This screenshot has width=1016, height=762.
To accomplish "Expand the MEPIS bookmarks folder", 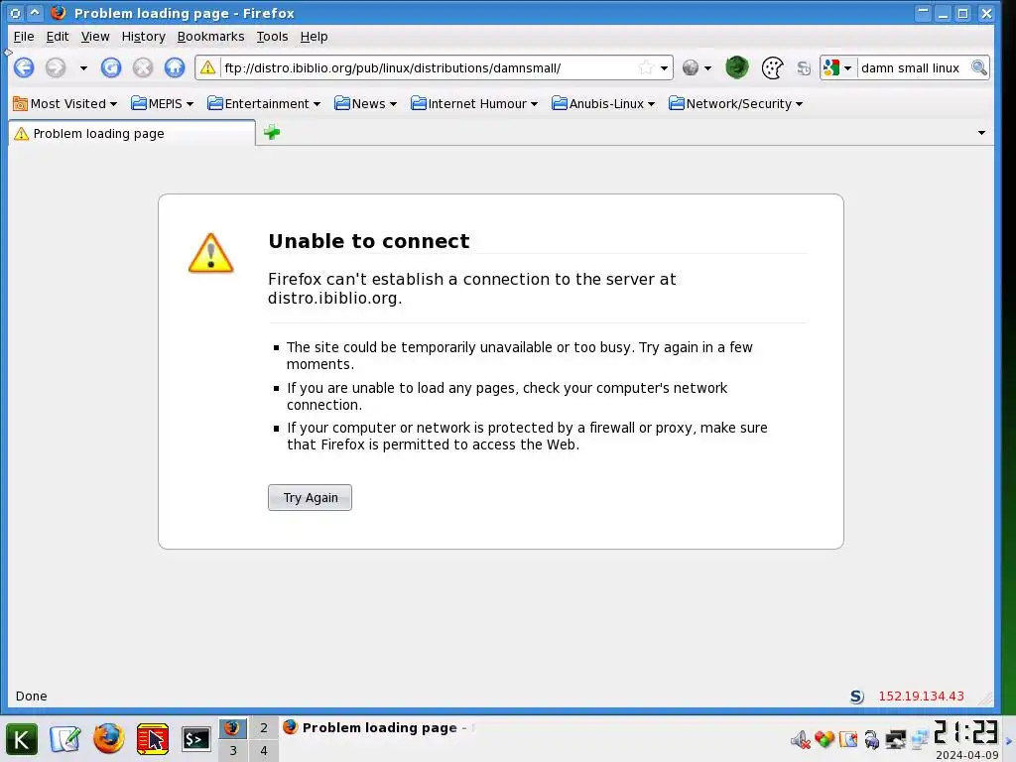I will pyautogui.click(x=162, y=103).
